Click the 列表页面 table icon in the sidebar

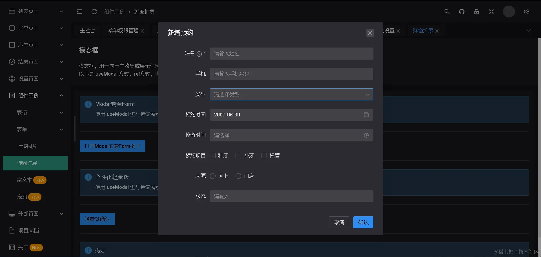pos(12,11)
